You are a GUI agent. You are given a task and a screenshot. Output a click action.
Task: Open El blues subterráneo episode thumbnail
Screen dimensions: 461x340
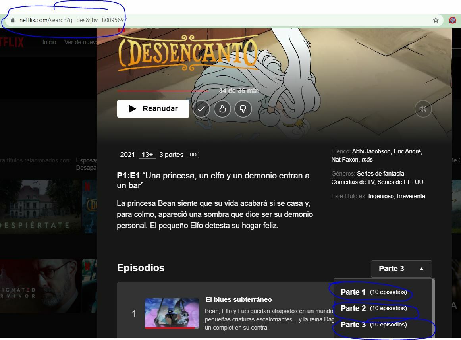(172, 313)
